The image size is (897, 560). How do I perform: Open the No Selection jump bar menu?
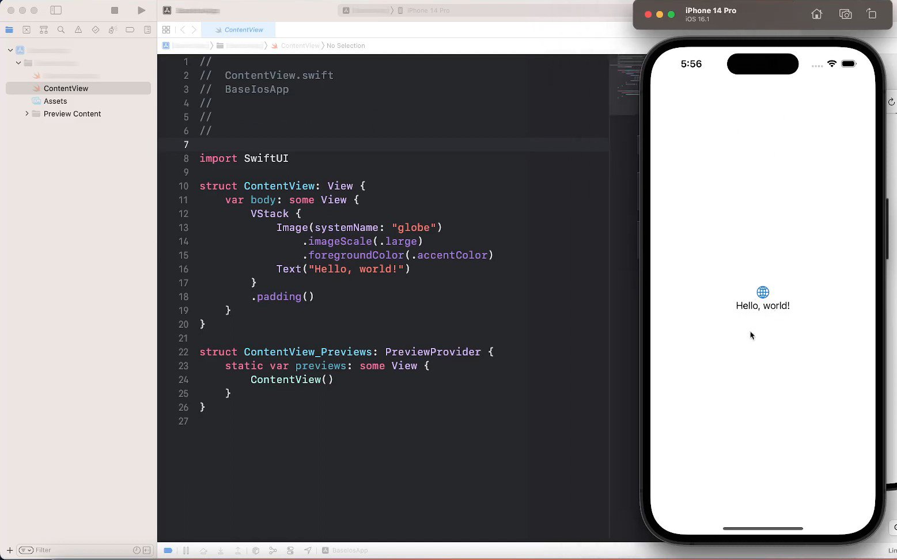click(x=346, y=46)
